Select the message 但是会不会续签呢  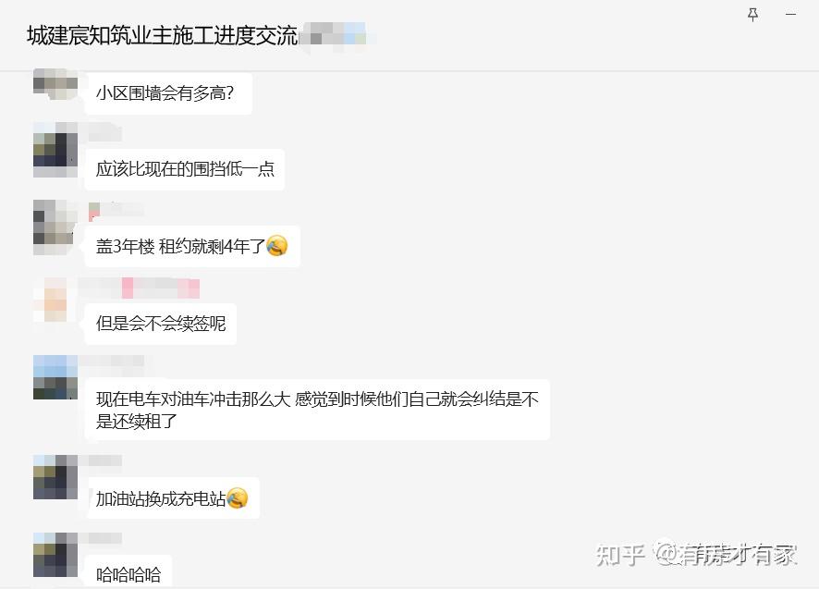[160, 324]
